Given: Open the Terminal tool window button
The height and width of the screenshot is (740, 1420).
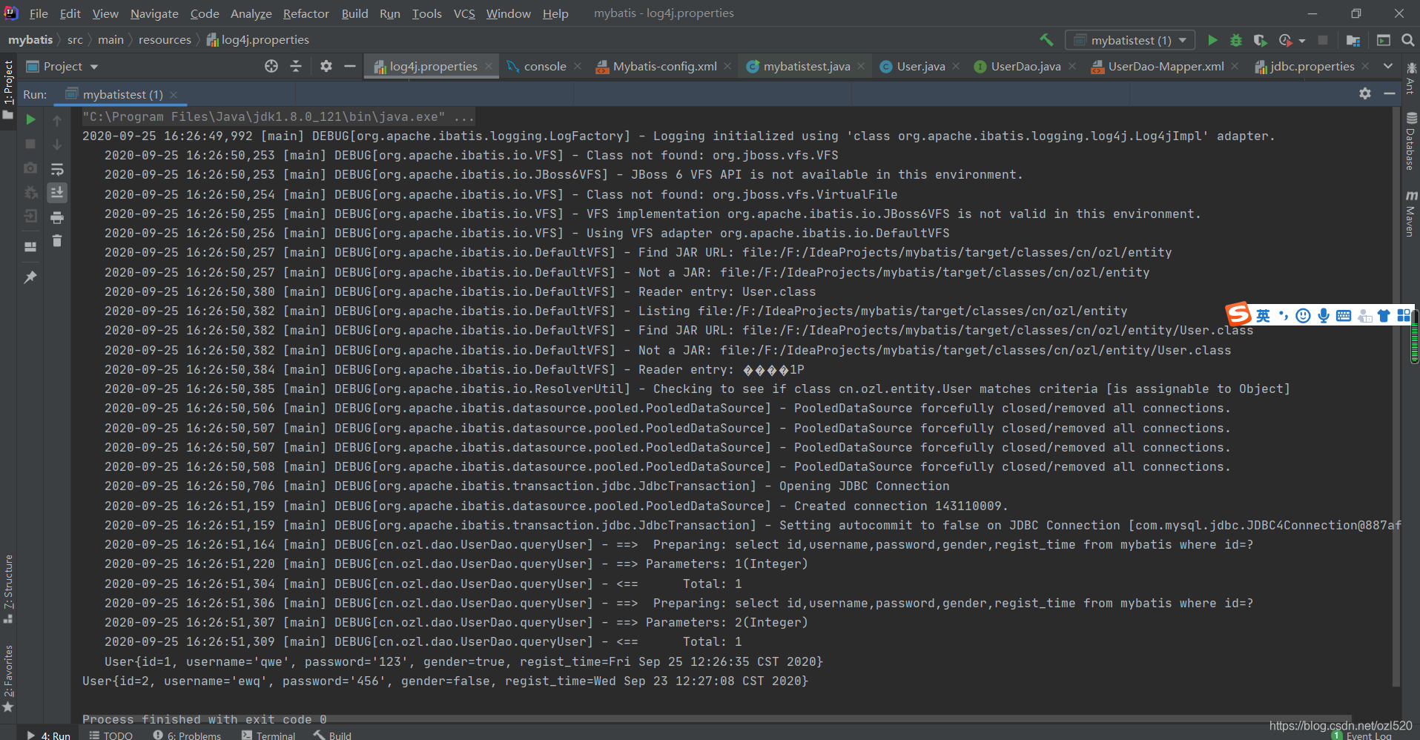Looking at the screenshot, I should [x=268, y=735].
